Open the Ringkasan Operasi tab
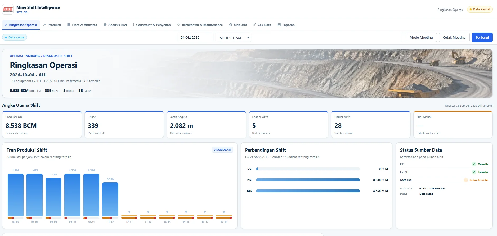This screenshot has height=236, width=497. [x=21, y=25]
